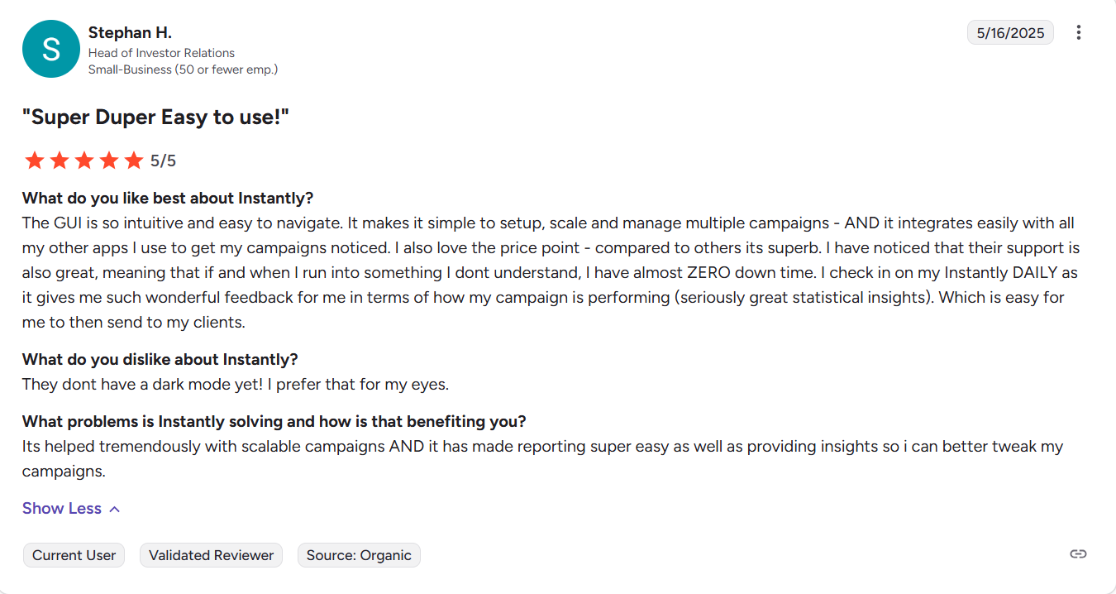Click the first red rating star
The image size is (1116, 594).
click(x=34, y=160)
